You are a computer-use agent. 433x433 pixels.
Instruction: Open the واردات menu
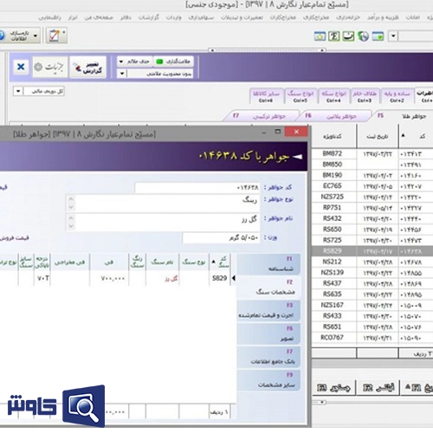pos(173,17)
